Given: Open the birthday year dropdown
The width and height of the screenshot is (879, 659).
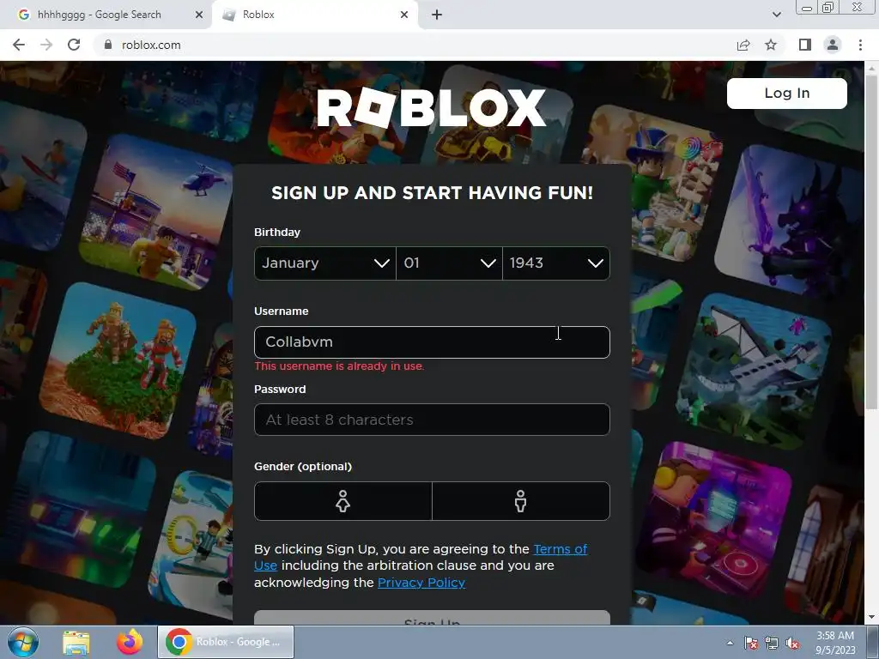Looking at the screenshot, I should pyautogui.click(x=556, y=263).
